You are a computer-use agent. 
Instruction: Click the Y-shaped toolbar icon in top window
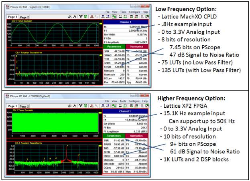tap(80, 17)
